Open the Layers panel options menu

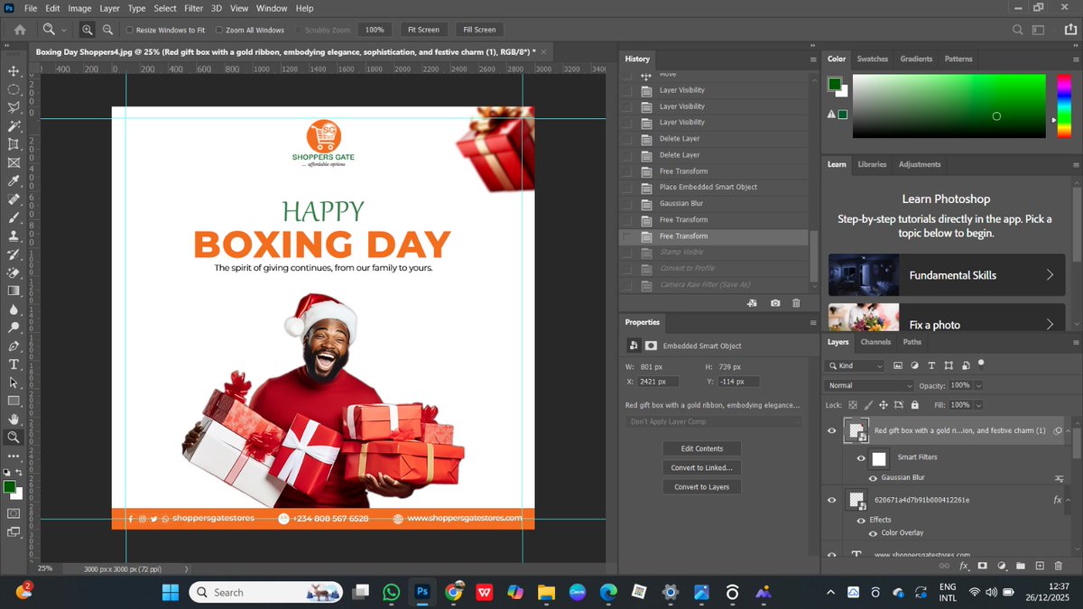click(x=1076, y=343)
